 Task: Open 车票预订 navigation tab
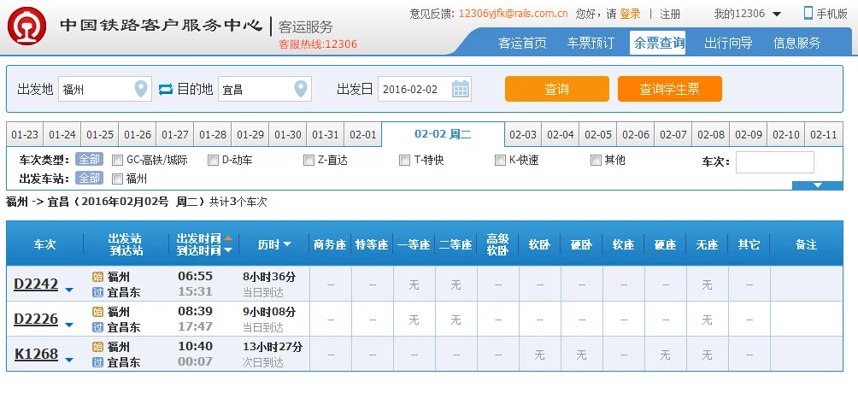(591, 44)
